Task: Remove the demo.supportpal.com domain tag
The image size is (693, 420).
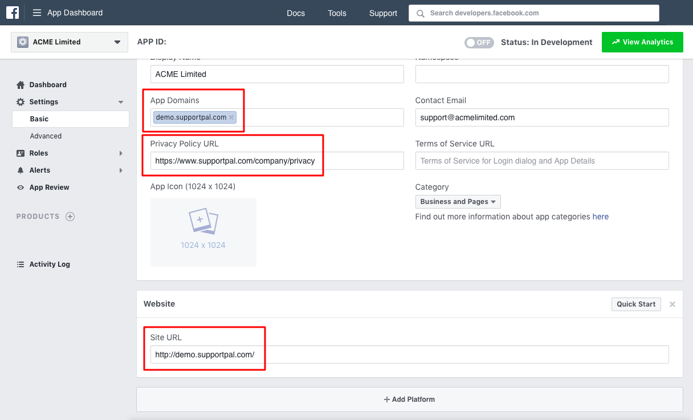Action: click(x=231, y=117)
